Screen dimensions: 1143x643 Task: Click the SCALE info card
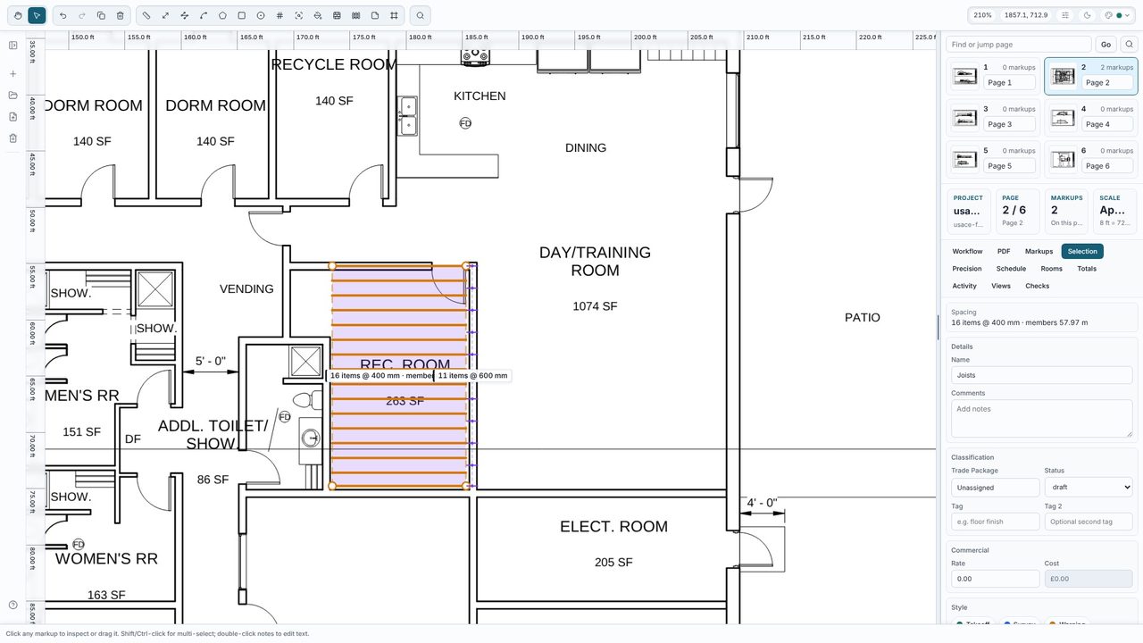(x=1114, y=211)
